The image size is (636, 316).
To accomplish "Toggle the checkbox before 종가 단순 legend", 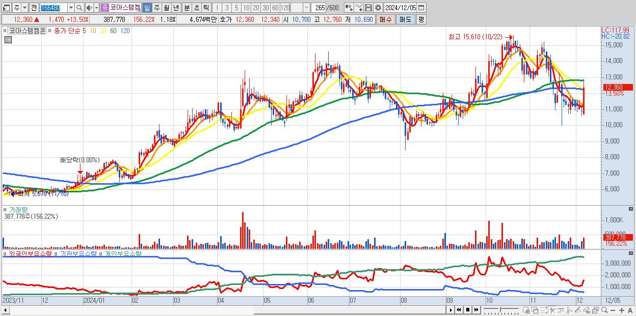I will 50,31.
